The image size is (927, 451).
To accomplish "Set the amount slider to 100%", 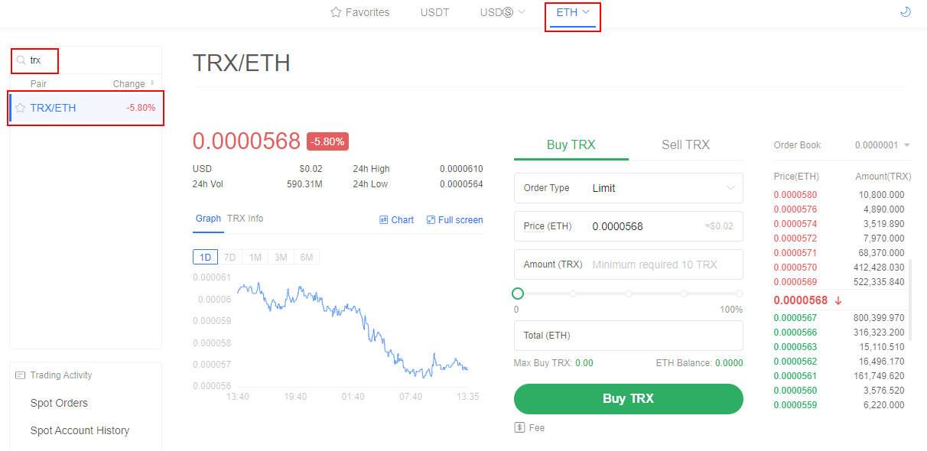I will point(739,293).
